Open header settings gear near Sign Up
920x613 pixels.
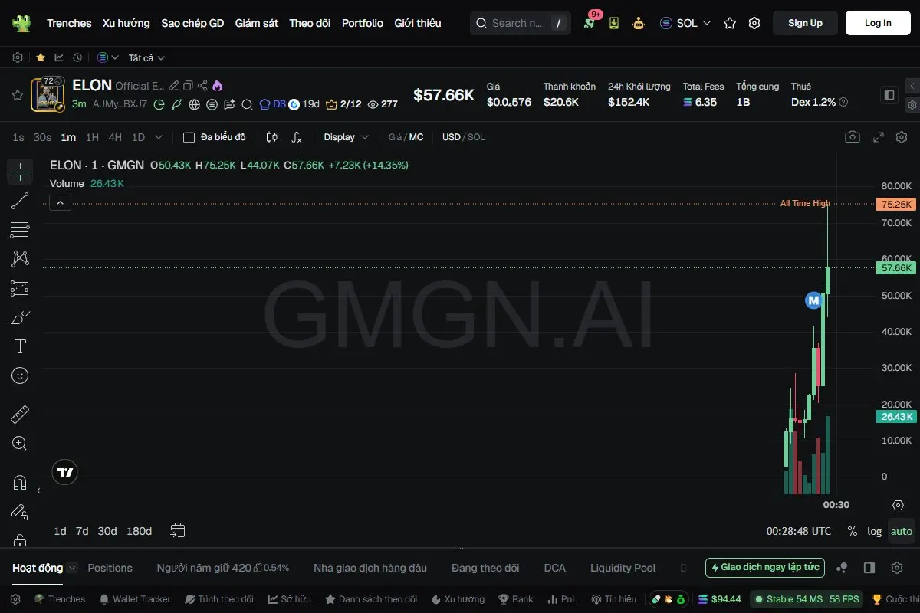pos(754,23)
